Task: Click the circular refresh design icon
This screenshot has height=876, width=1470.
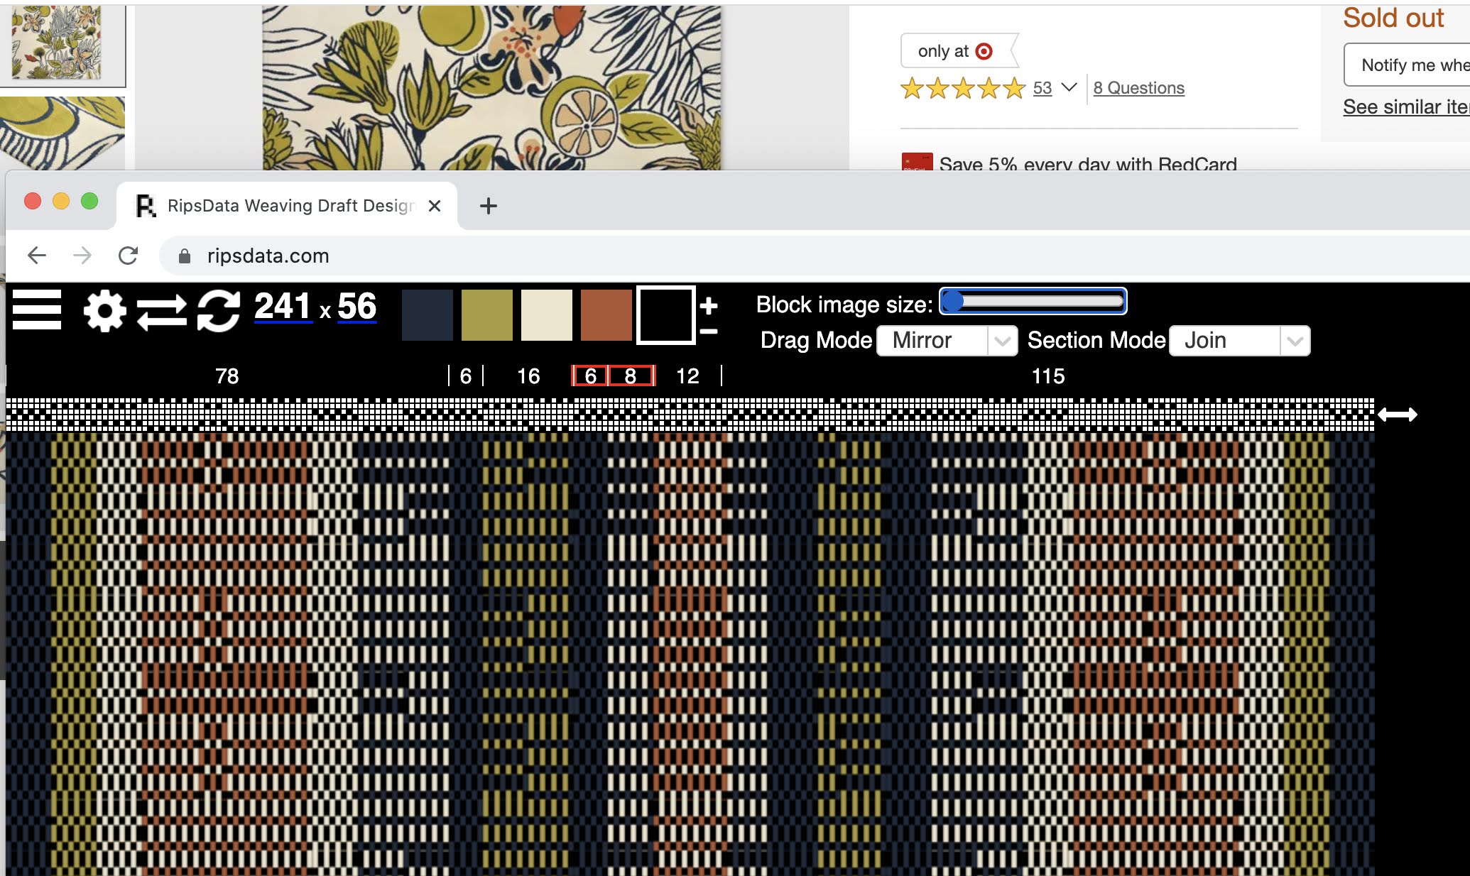Action: tap(219, 311)
